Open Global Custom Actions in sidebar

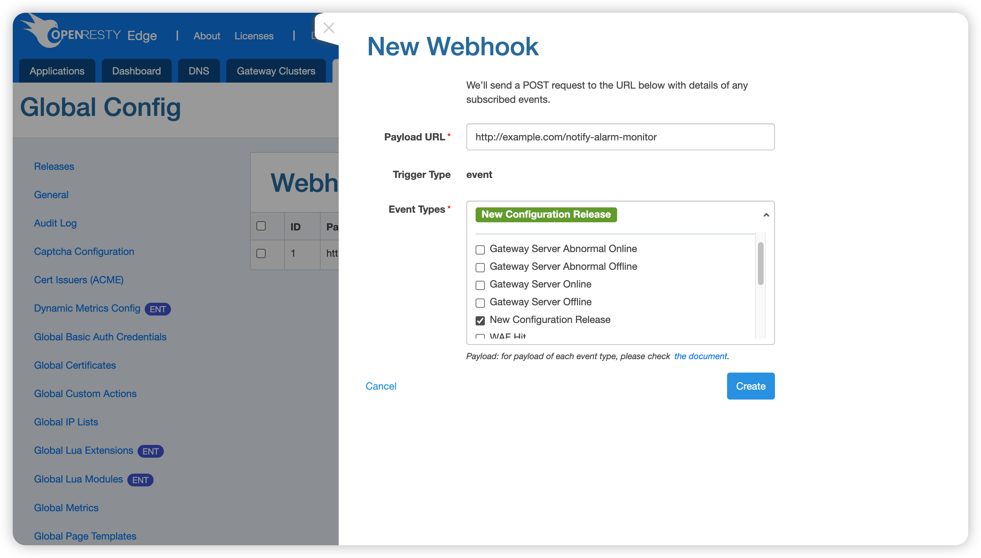85,394
